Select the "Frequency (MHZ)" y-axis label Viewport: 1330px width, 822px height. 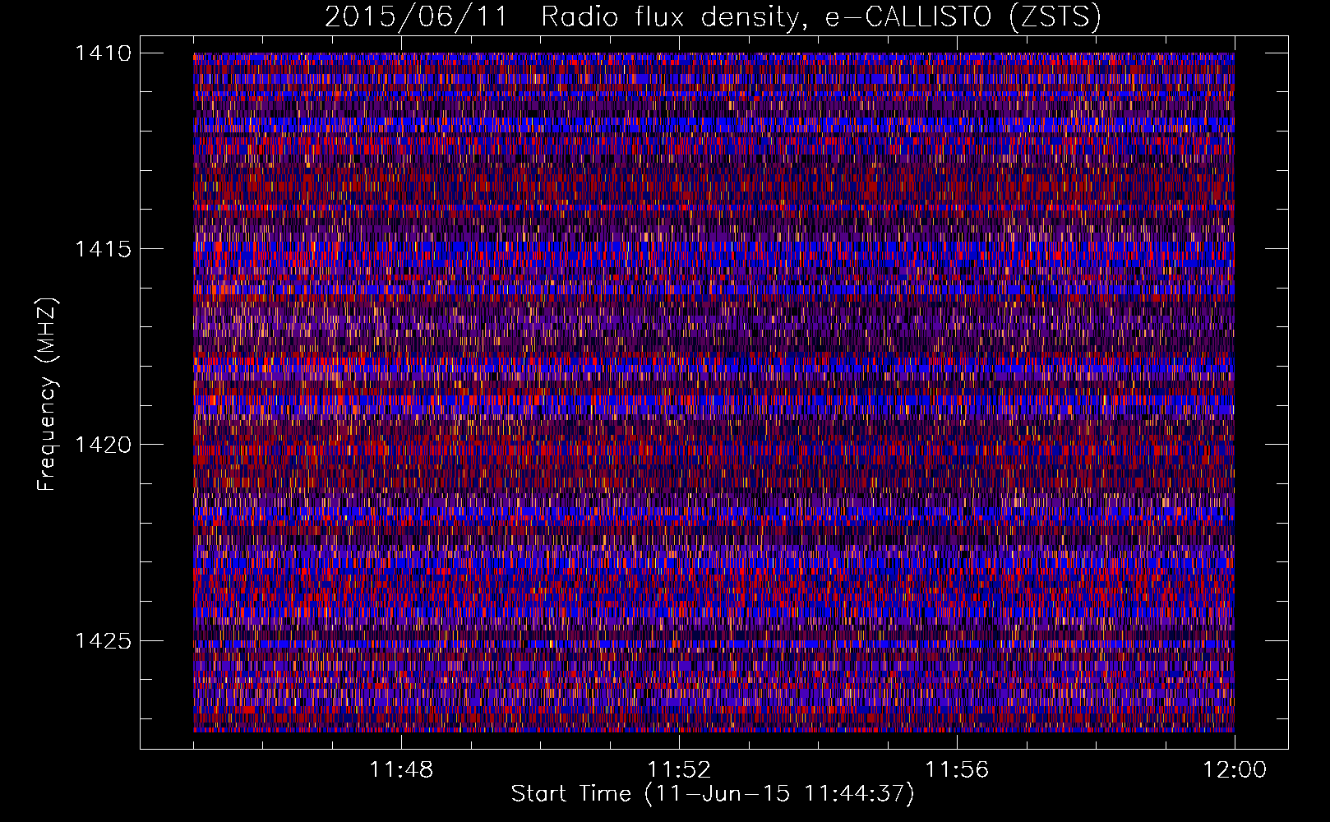click(48, 395)
